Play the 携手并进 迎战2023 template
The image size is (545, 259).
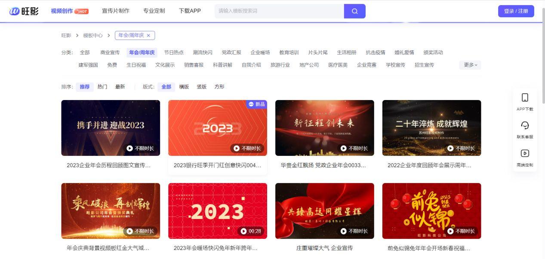coord(130,148)
